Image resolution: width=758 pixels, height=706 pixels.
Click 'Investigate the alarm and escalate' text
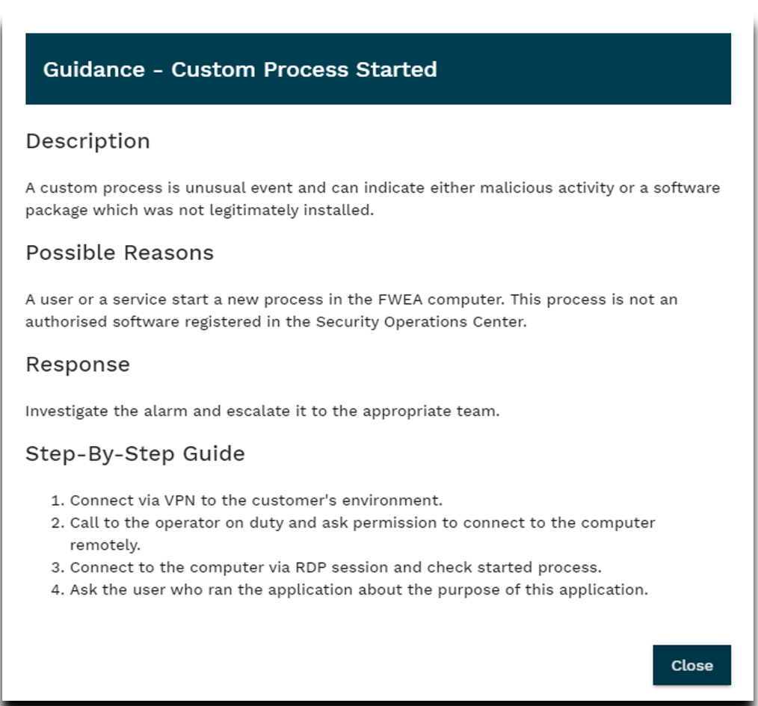[x=262, y=411]
